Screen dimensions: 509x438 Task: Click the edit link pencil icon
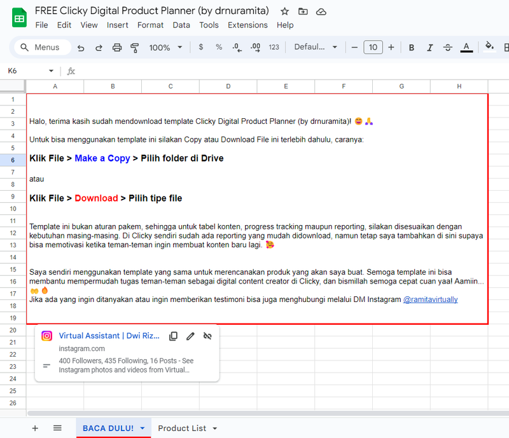[190, 336]
